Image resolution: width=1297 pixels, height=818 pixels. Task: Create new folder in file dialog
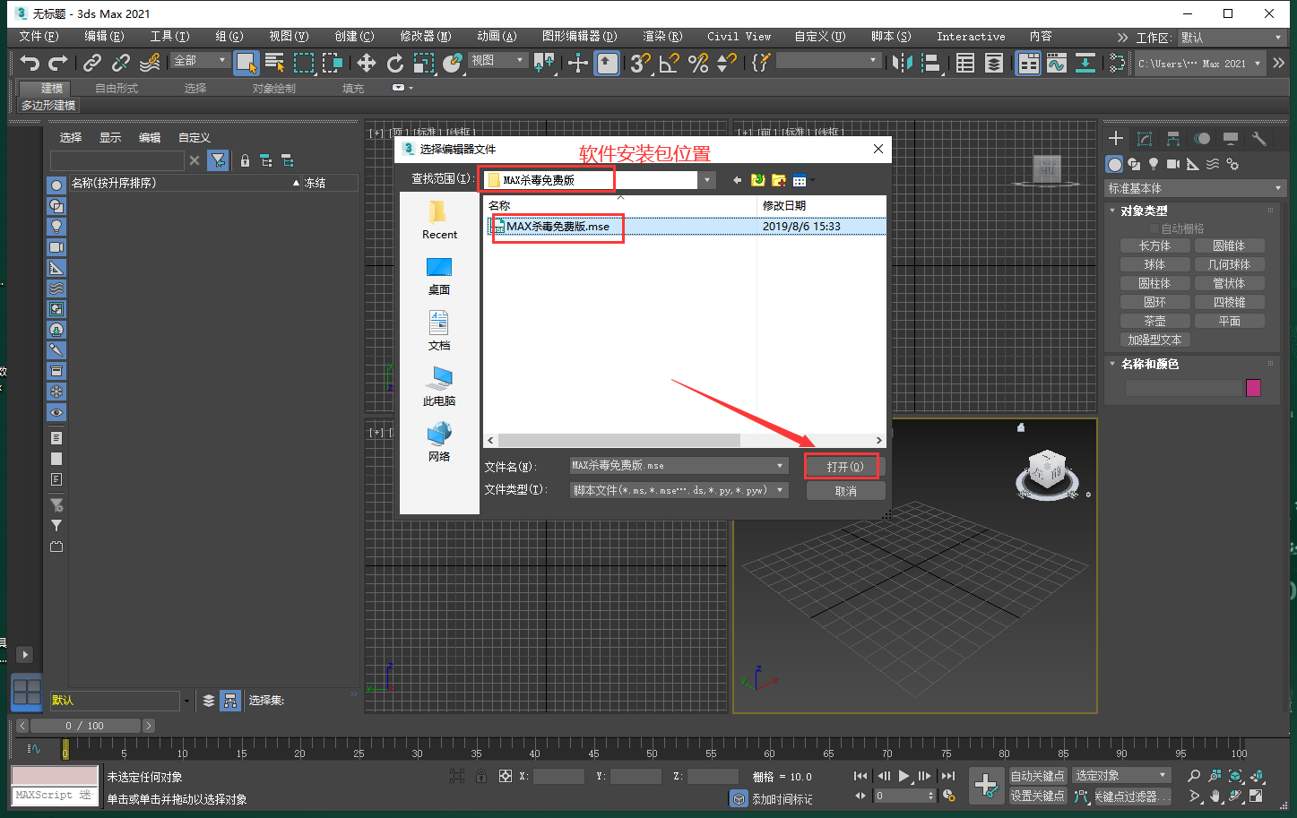click(x=778, y=180)
